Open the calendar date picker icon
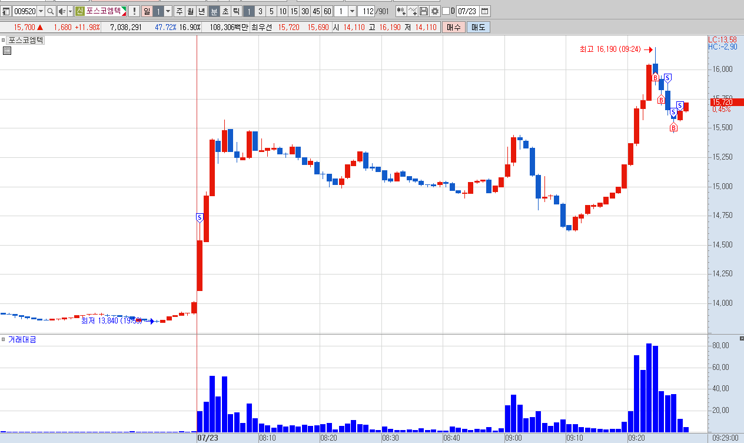Screen dimensions: 744x443 (484, 11)
